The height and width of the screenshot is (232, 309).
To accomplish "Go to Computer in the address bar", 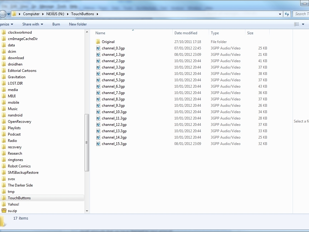I will 31,14.
